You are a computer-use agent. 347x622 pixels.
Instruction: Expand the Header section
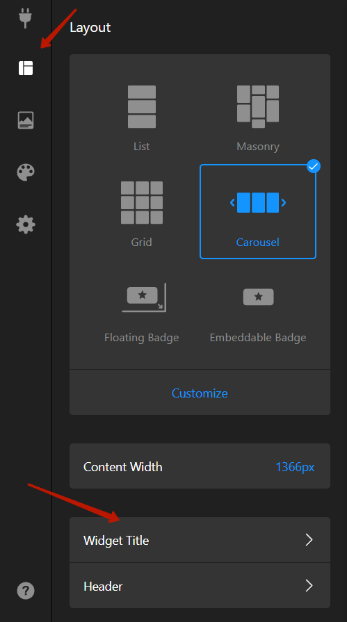(x=200, y=586)
